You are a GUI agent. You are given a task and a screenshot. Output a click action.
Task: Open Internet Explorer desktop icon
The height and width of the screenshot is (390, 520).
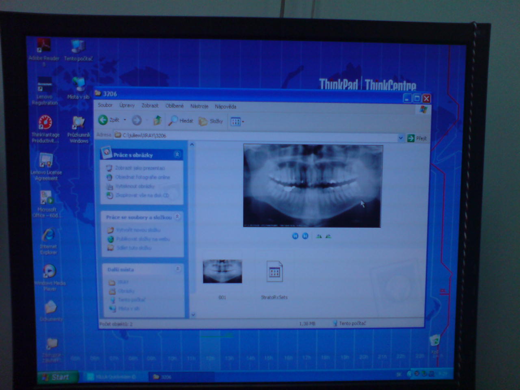click(x=48, y=236)
